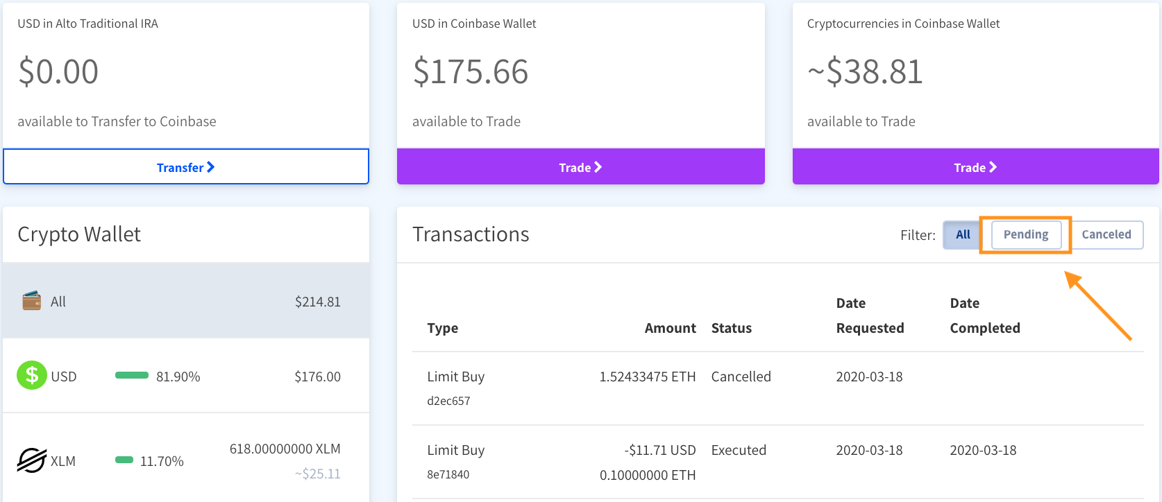The width and height of the screenshot is (1162, 502).
Task: Select the All row in Crypto Wallet
Action: pos(186,301)
